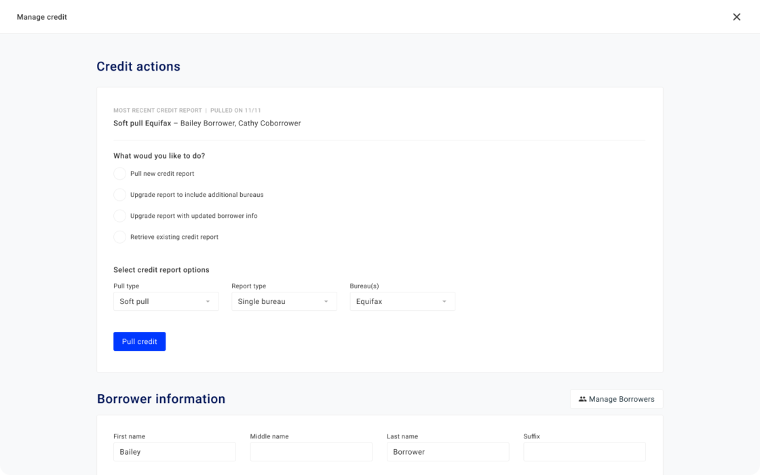The image size is (760, 475).
Task: Click the people icon on Manage Borrowers
Action: 582,399
